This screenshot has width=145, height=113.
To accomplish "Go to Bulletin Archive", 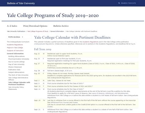I will (61, 26).
